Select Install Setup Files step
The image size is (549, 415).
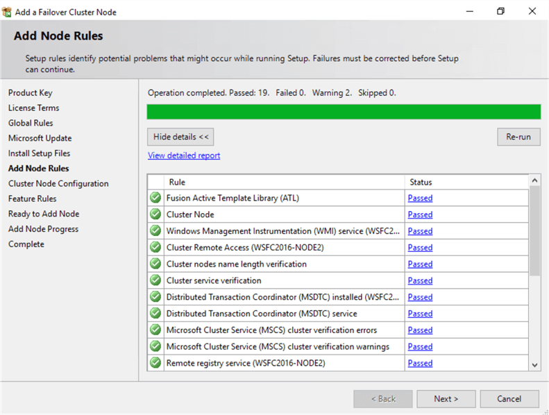click(x=39, y=153)
